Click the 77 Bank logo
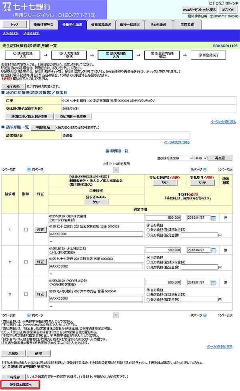 pos(7,7)
